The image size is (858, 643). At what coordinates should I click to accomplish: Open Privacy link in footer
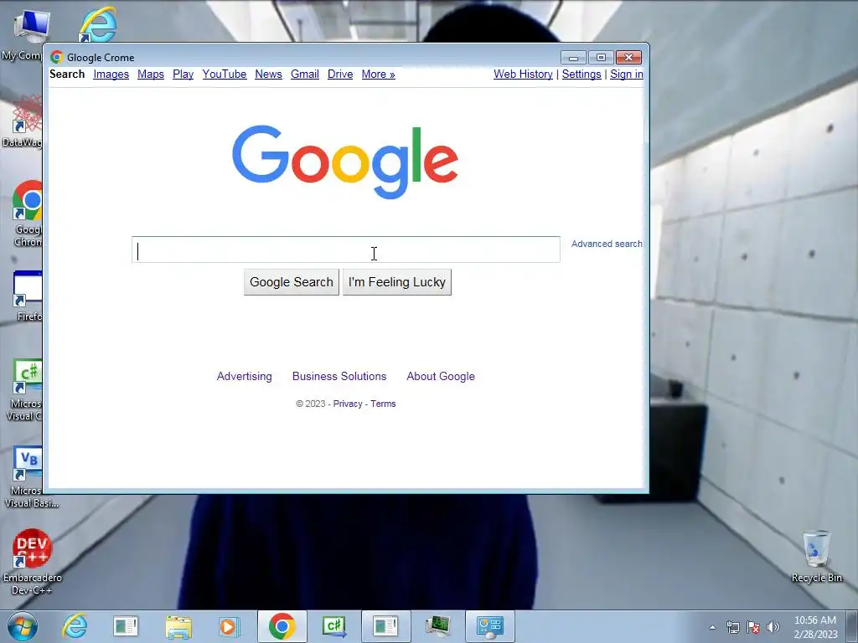[x=348, y=404]
